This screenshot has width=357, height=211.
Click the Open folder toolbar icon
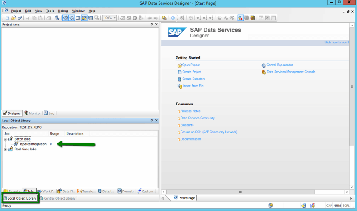click(x=14, y=18)
